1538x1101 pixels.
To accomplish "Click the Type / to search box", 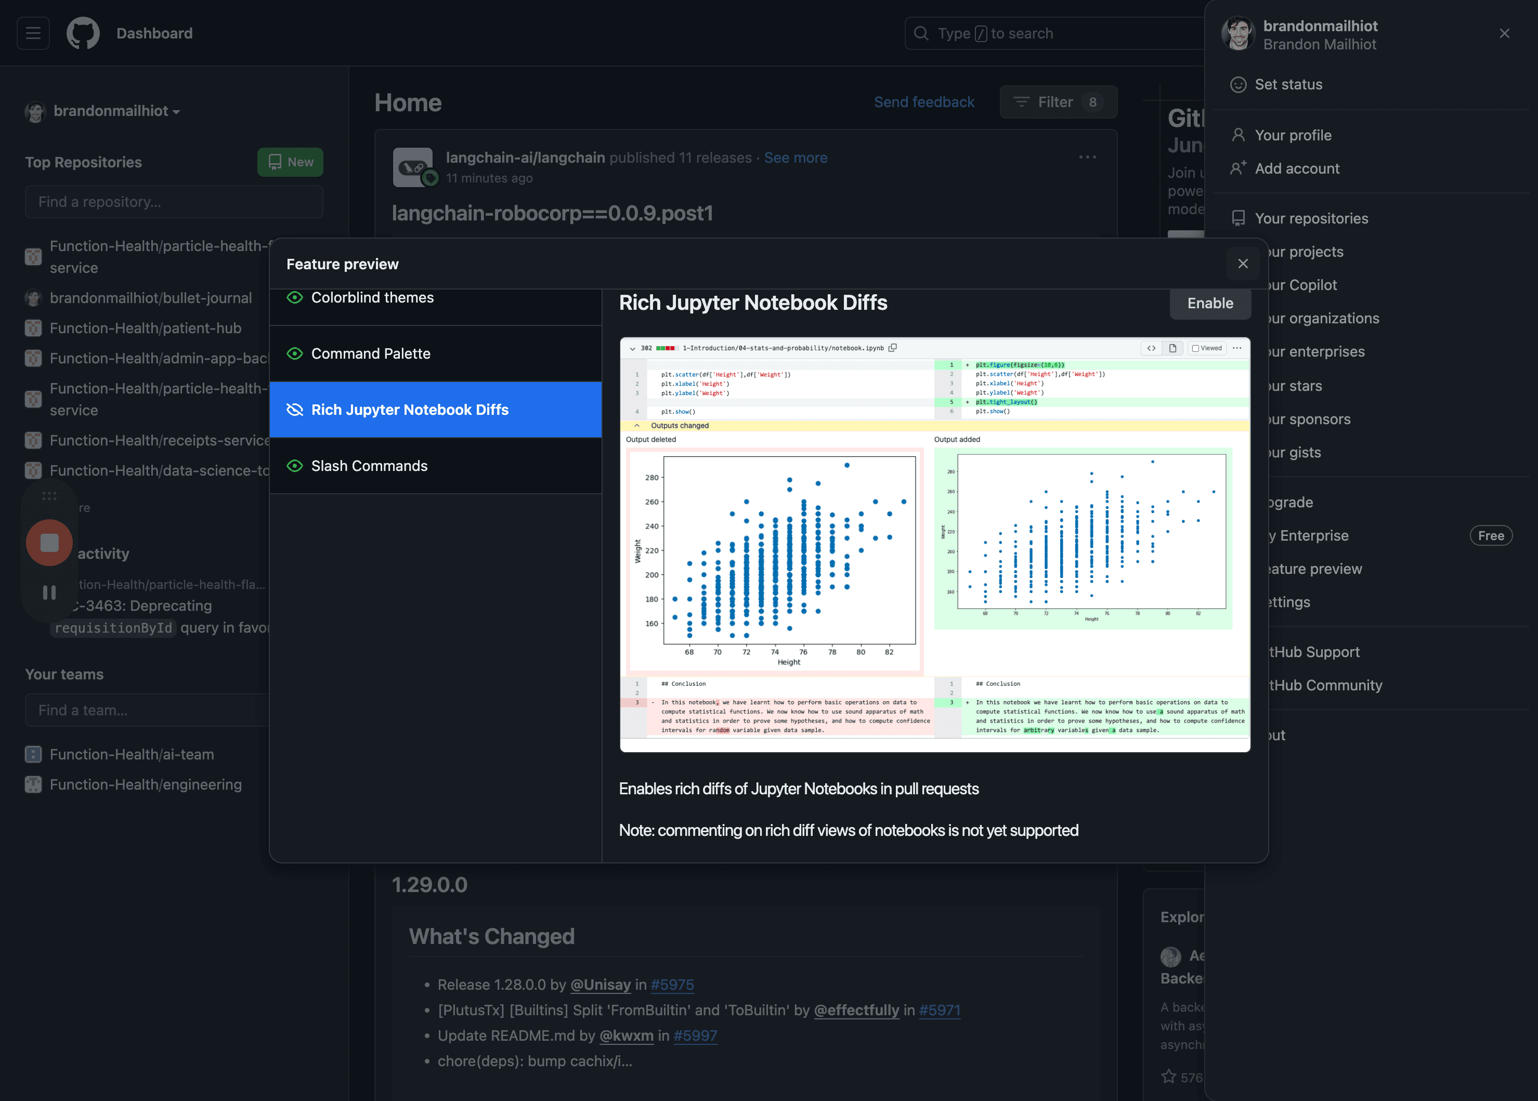I will pyautogui.click(x=1055, y=33).
